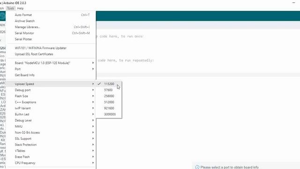This screenshot has width=300, height=169.
Task: Set upload speed to 512000
Action: 109,102
